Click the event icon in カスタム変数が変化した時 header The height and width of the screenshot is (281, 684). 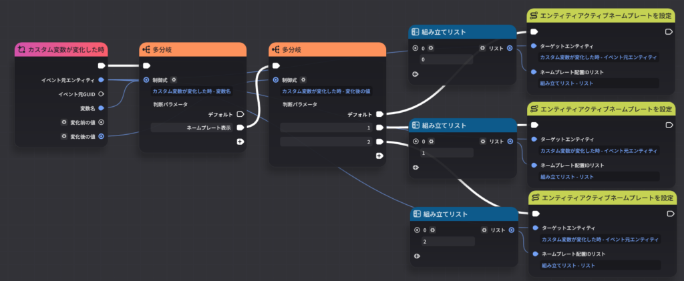pos(21,49)
